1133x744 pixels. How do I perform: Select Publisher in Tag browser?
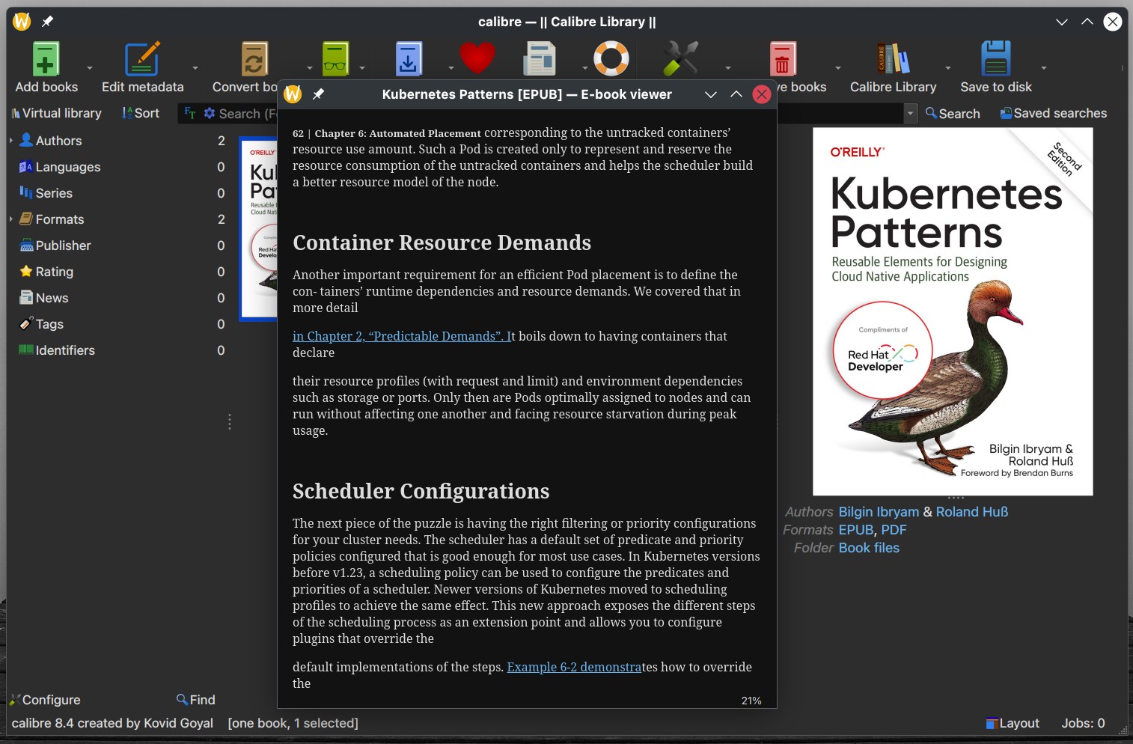[x=63, y=246]
